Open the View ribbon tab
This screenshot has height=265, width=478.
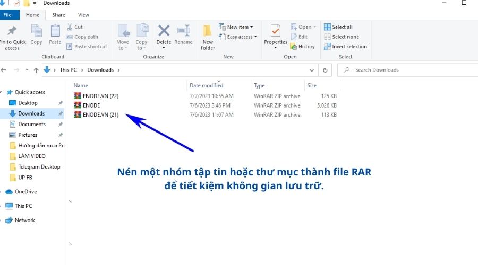point(83,15)
